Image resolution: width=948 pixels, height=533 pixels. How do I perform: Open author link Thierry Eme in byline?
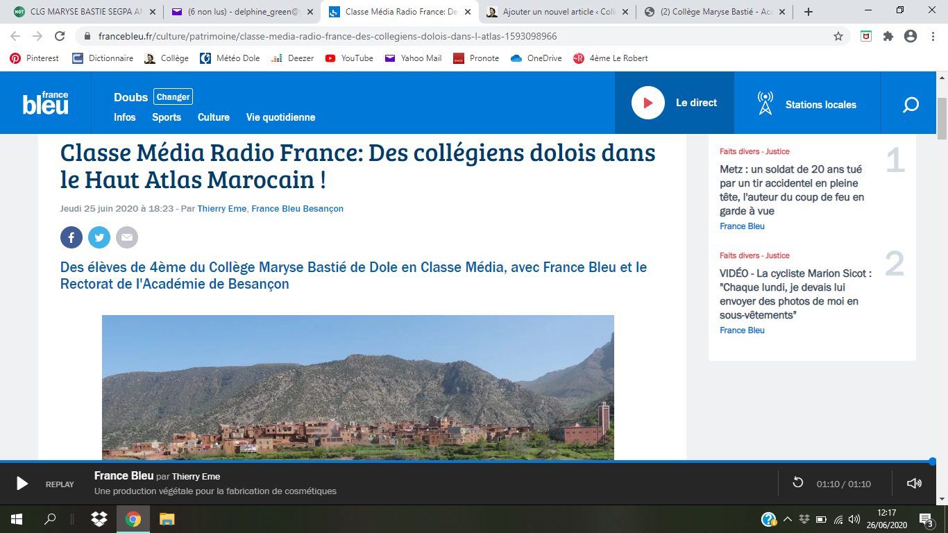pyautogui.click(x=222, y=209)
